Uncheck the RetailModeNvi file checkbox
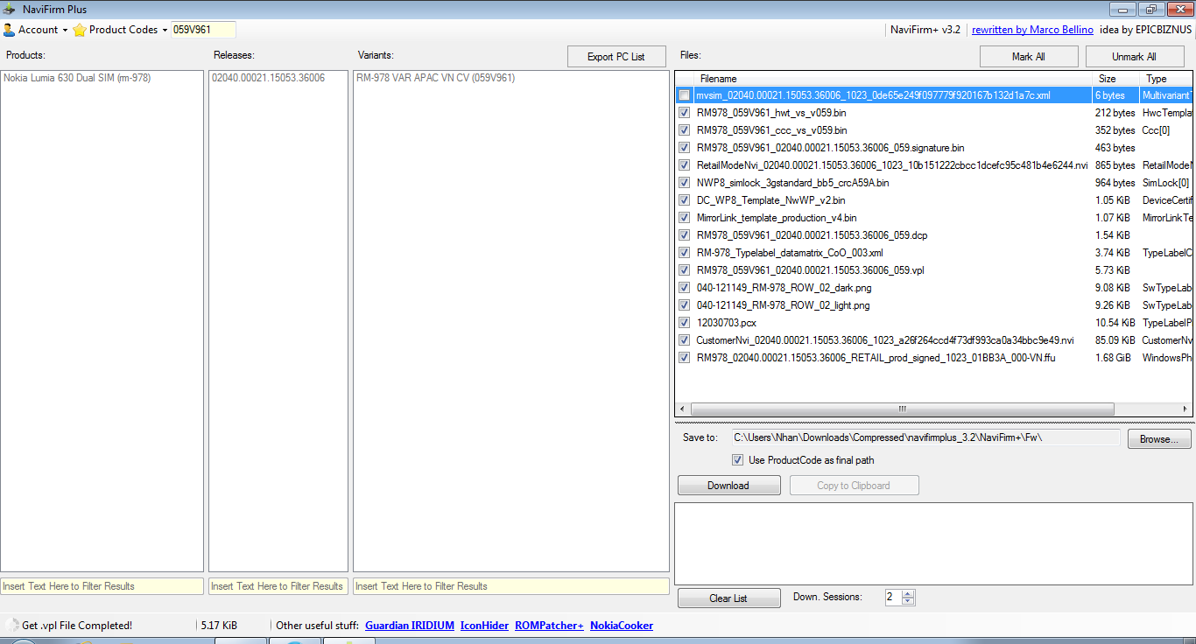This screenshot has height=644, width=1196. click(684, 165)
